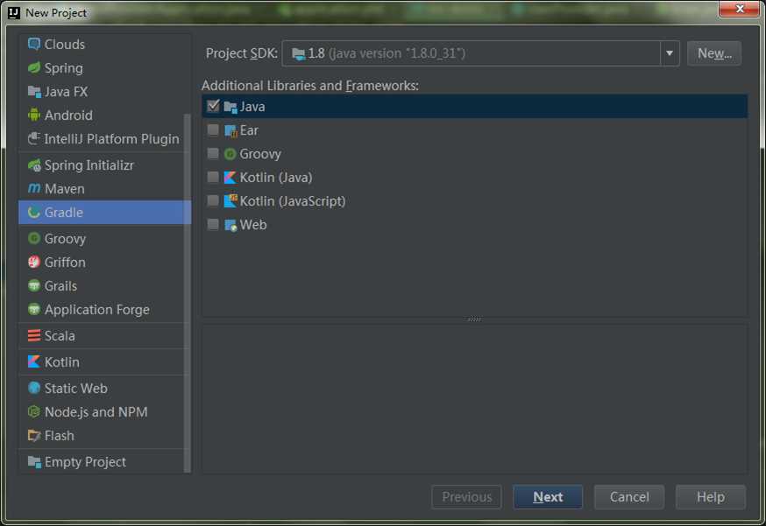Screen dimensions: 766x526
Task: Click the Maven 'm' icon
Action: click(x=33, y=189)
